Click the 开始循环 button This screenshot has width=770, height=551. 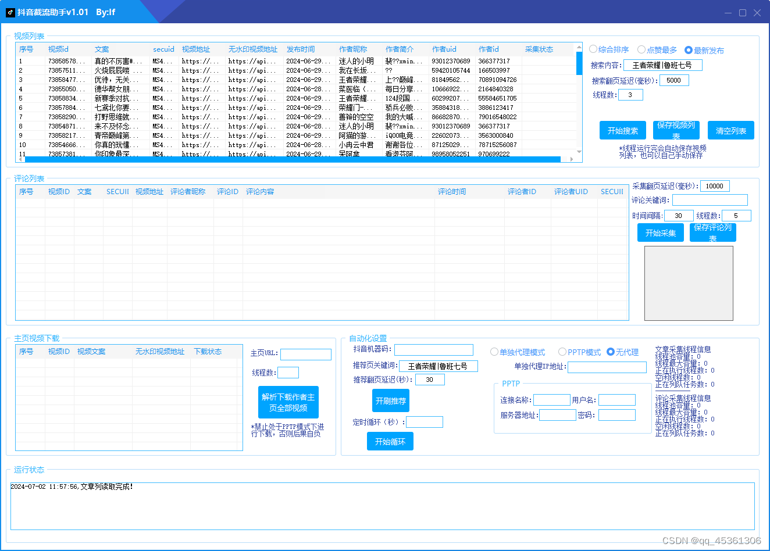pyautogui.click(x=390, y=442)
